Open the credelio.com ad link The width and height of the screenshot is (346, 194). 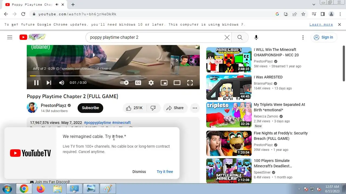point(86,69)
